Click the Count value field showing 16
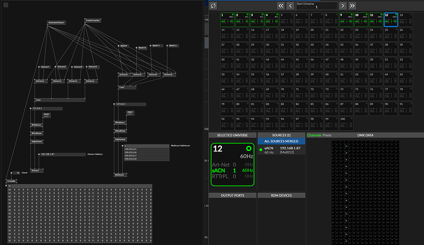The height and width of the screenshot is (245, 424). [x=16, y=173]
